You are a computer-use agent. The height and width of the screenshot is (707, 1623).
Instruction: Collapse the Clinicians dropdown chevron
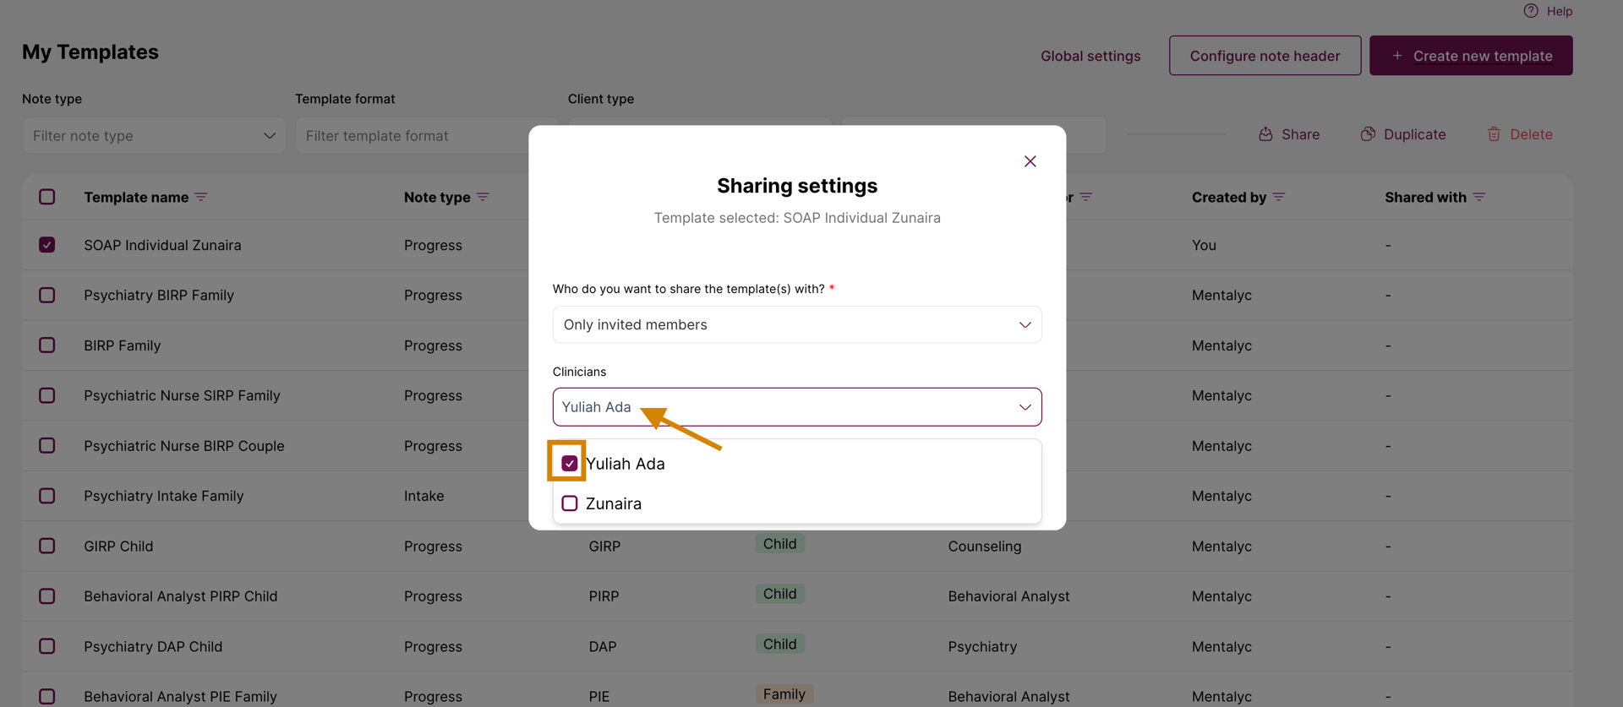tap(1025, 407)
